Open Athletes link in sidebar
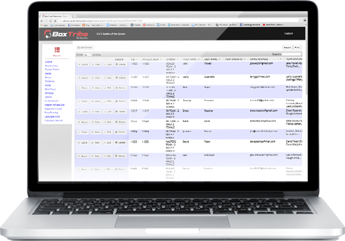Image resolution: width=345 pixels, height=241 pixels. (x=49, y=93)
